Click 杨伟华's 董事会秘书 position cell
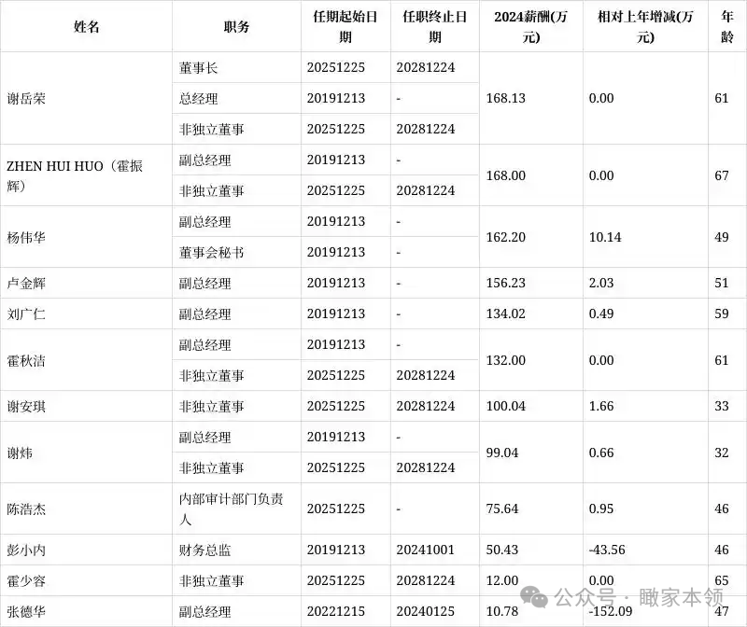Viewport: 747px width, 627px height. [x=204, y=252]
